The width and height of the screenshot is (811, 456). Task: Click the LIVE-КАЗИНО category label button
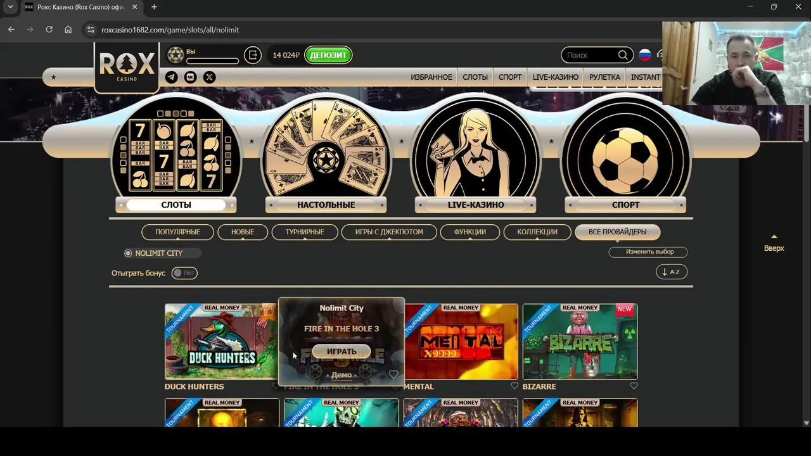coord(475,205)
